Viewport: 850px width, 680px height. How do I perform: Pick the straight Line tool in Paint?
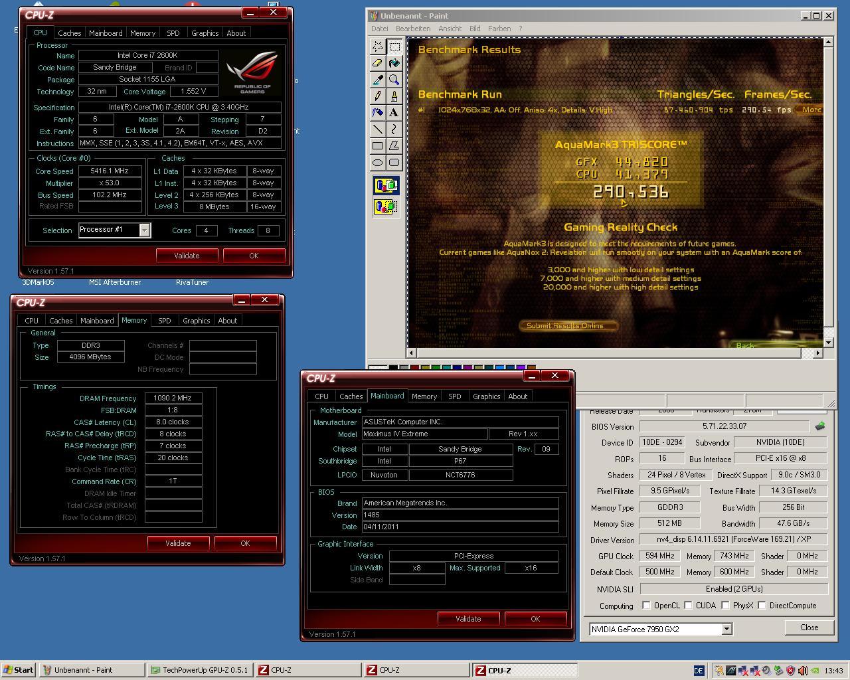(378, 129)
